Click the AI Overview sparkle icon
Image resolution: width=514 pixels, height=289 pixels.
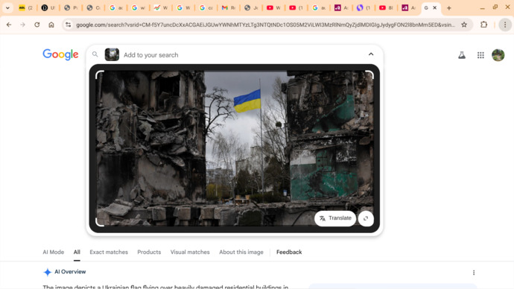coord(47,272)
